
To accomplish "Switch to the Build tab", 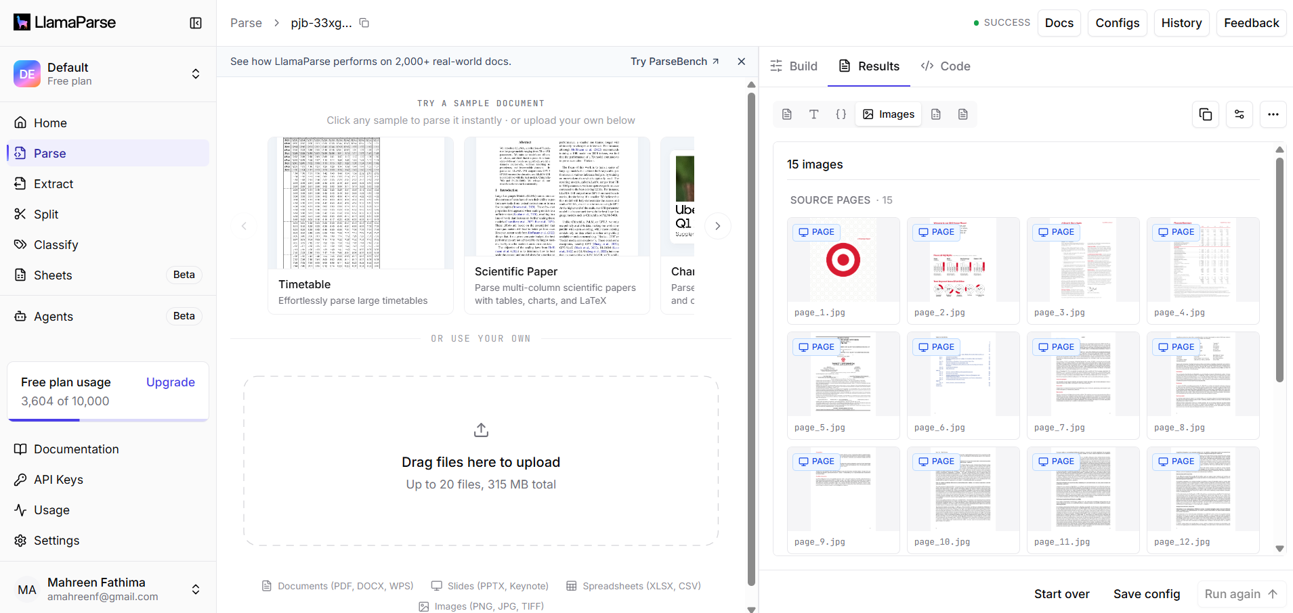I will click(794, 66).
